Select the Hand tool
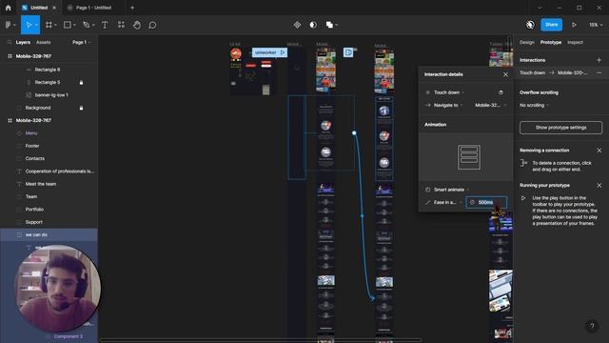Viewport: 609px width, 343px height. point(137,25)
